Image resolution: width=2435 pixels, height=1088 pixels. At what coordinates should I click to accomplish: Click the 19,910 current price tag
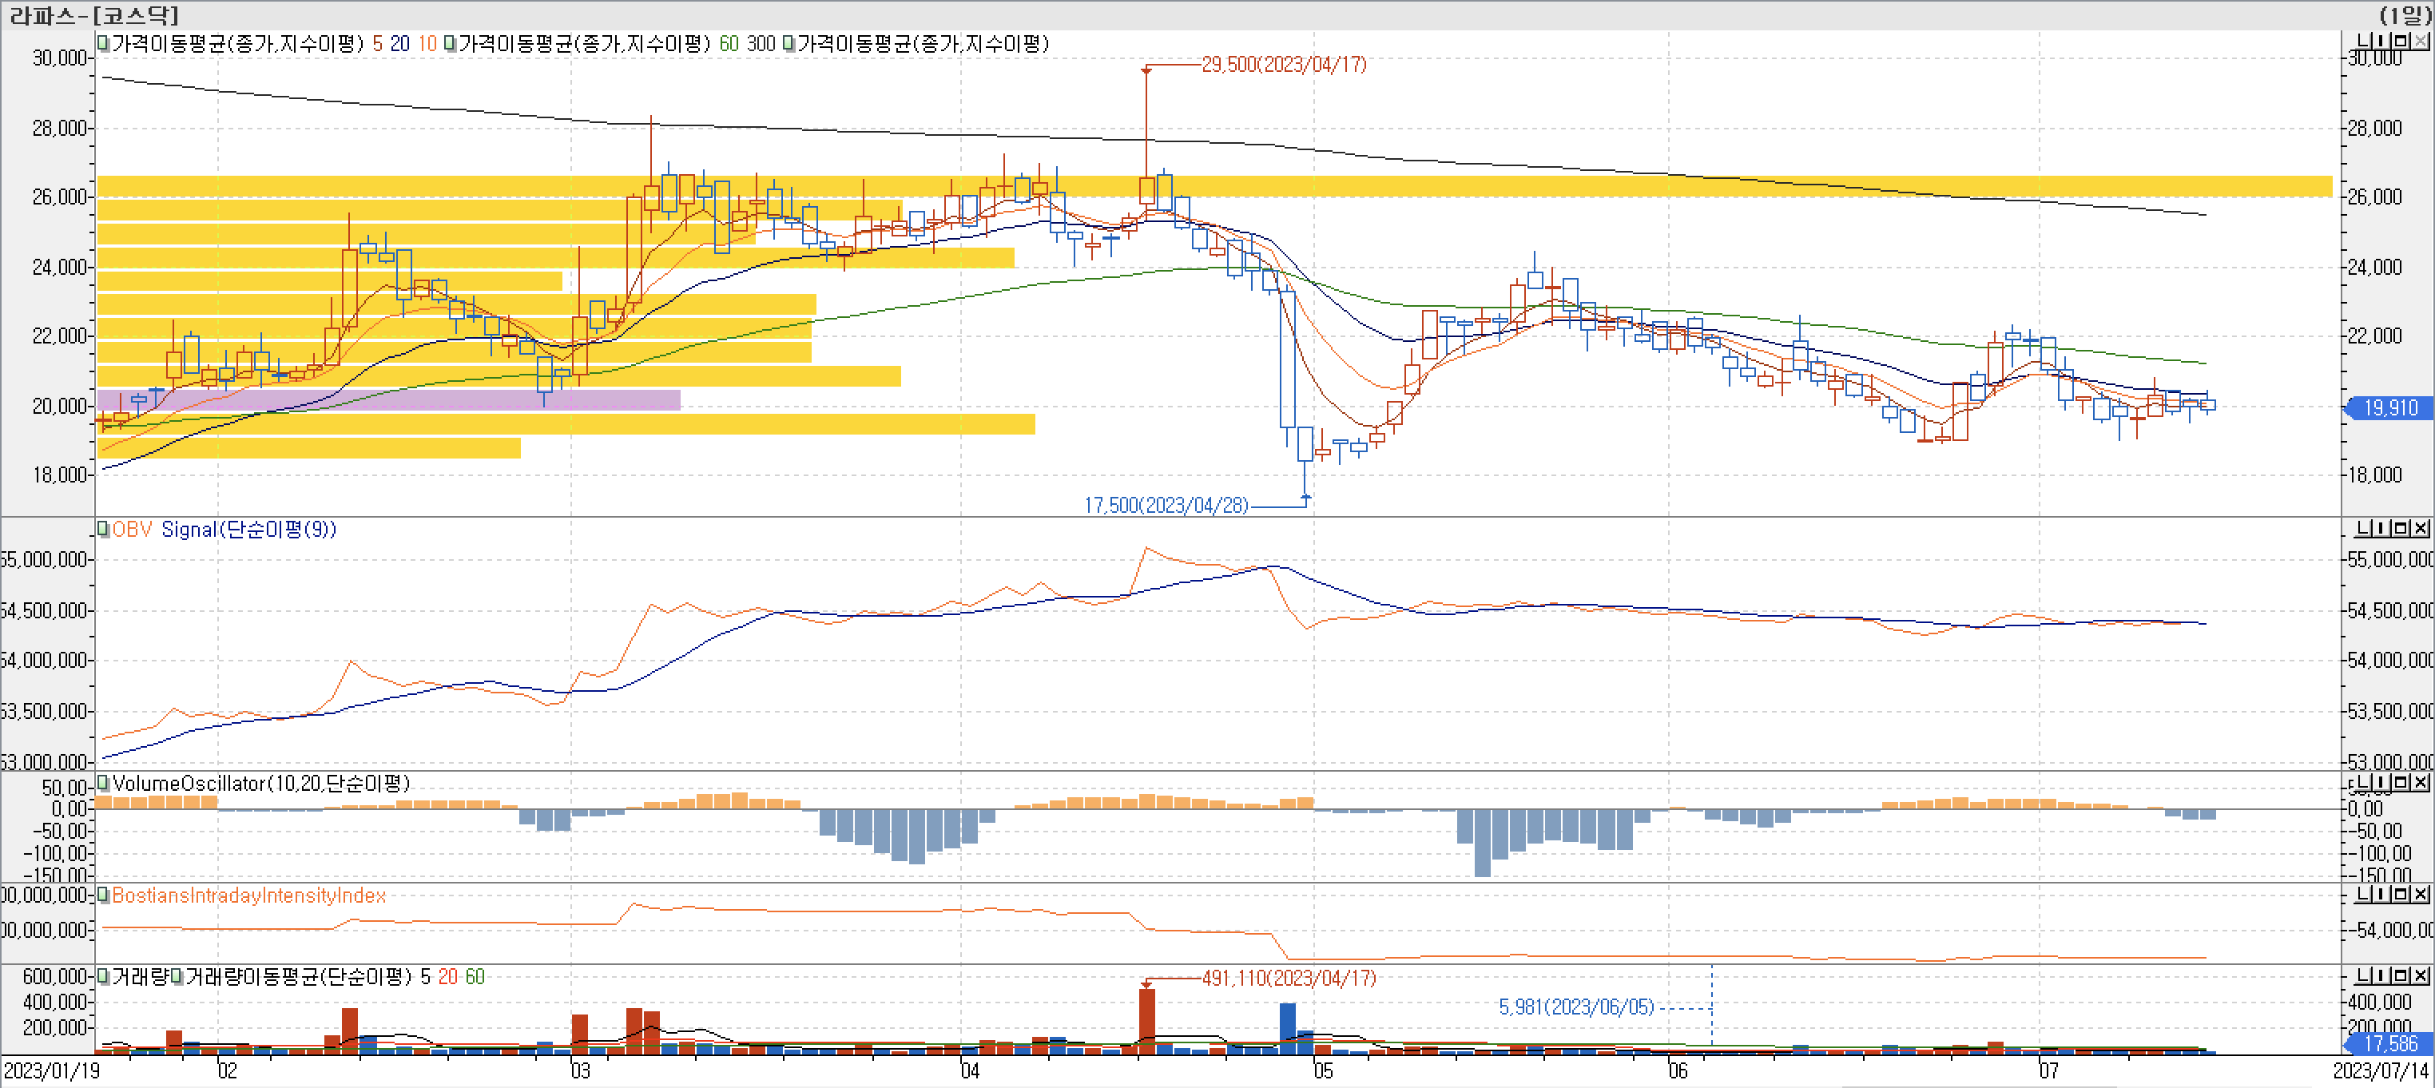click(2389, 407)
